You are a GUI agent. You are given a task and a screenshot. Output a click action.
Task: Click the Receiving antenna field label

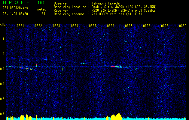(69, 14)
